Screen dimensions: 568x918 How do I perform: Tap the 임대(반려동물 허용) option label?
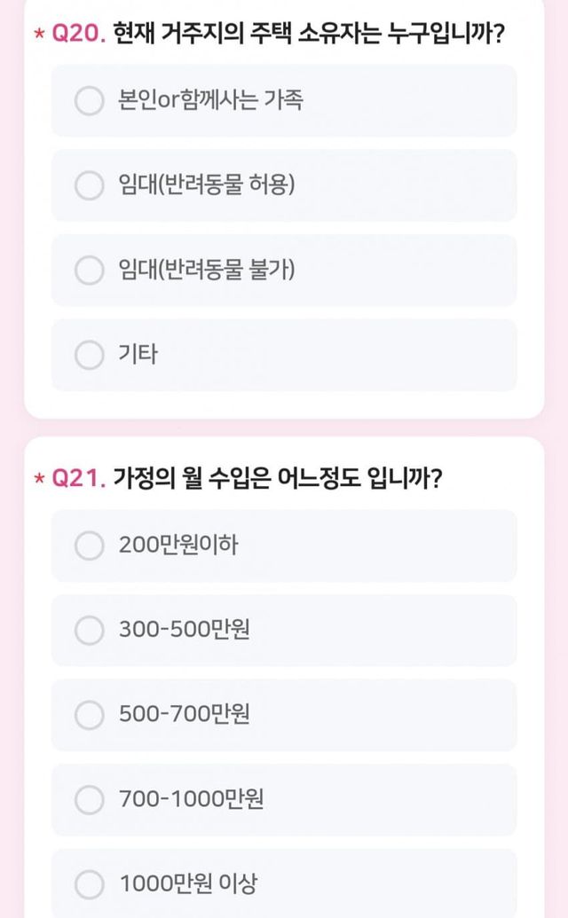pos(206,185)
